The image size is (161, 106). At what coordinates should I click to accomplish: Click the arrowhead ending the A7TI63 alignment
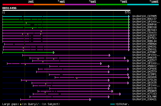point(120,94)
